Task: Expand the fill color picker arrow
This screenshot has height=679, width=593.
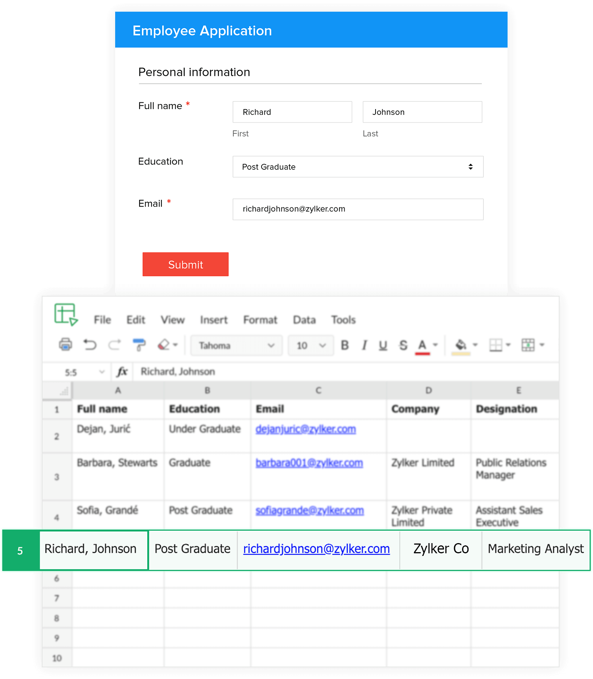Action: (475, 345)
